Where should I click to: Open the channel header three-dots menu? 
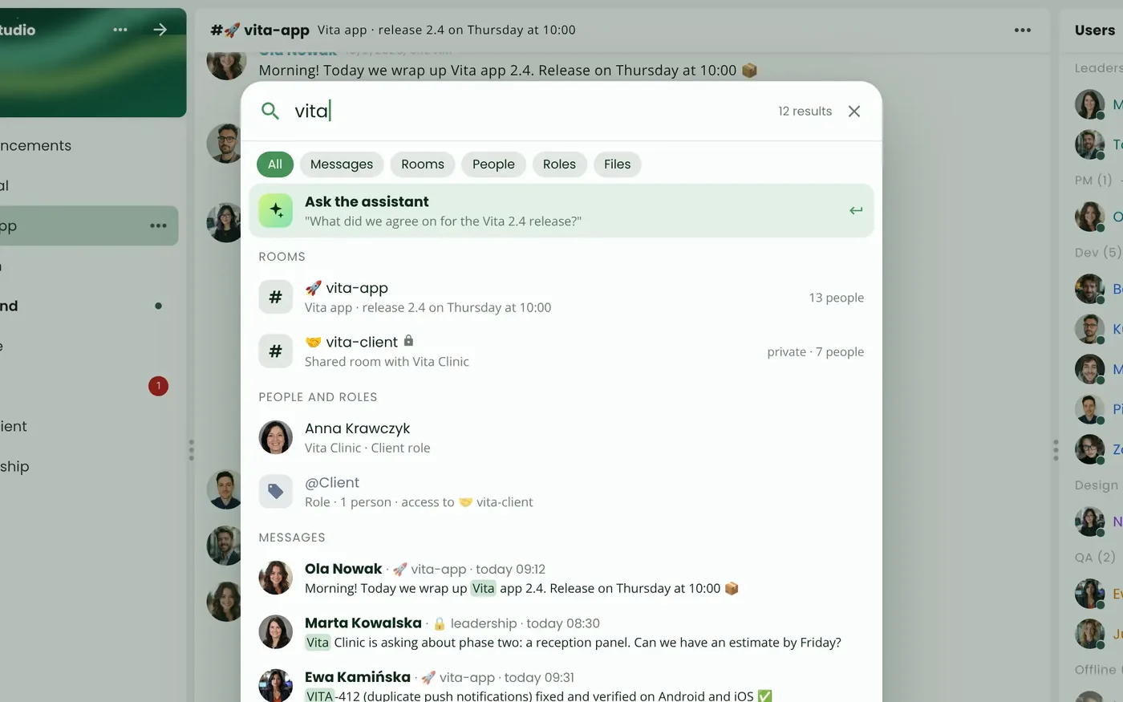[x=1023, y=30]
